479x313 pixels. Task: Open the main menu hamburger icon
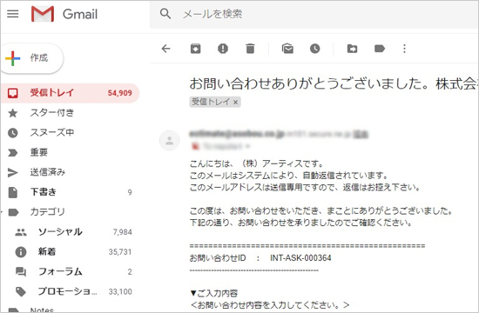point(12,14)
